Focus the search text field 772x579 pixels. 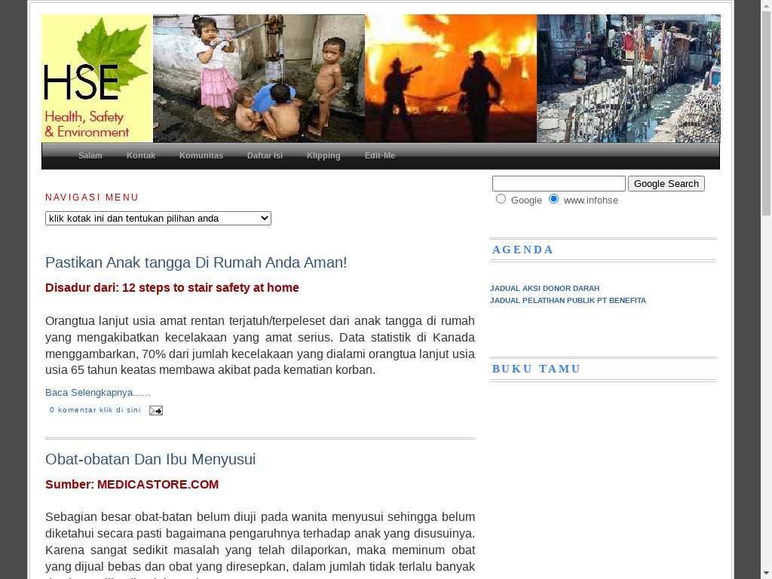tap(559, 184)
